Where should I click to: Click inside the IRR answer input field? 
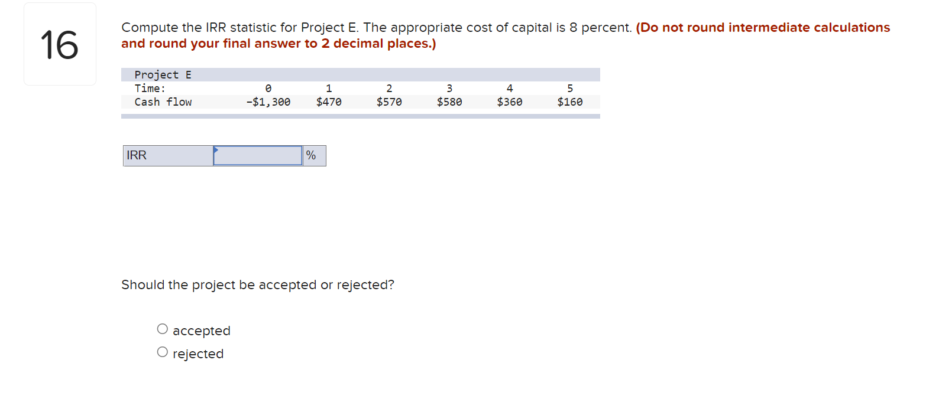[257, 155]
